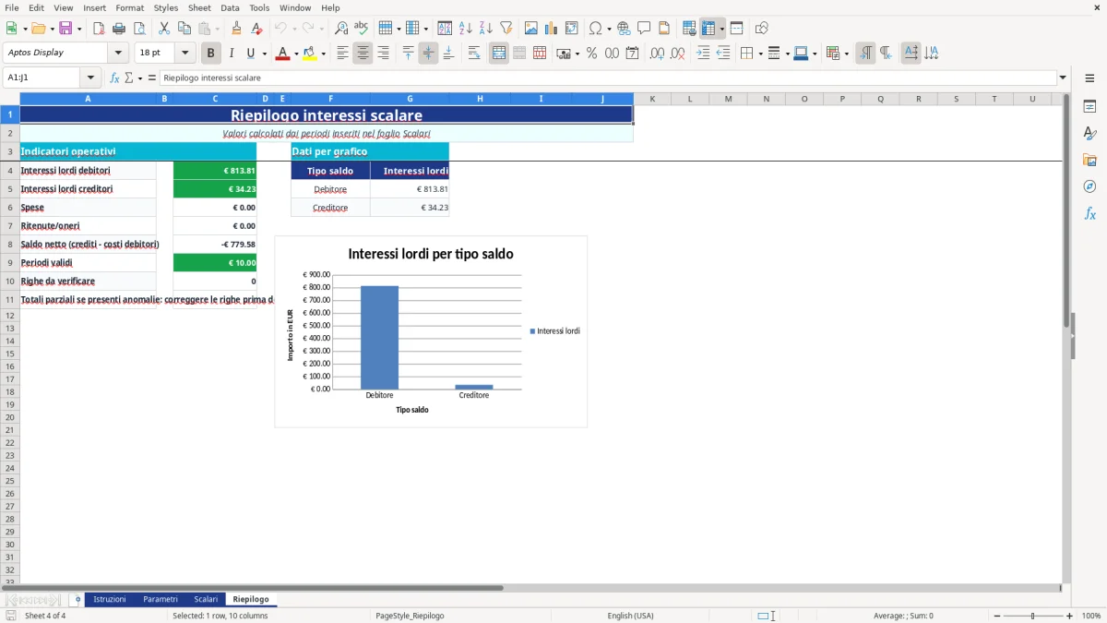This screenshot has height=623, width=1107.
Task: Click the Increase Indent icon
Action: 703,54
